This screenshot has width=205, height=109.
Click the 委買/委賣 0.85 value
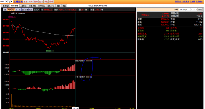pyautogui.click(x=200, y=39)
